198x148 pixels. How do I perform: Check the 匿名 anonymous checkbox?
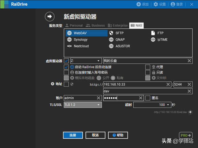tap(148, 98)
